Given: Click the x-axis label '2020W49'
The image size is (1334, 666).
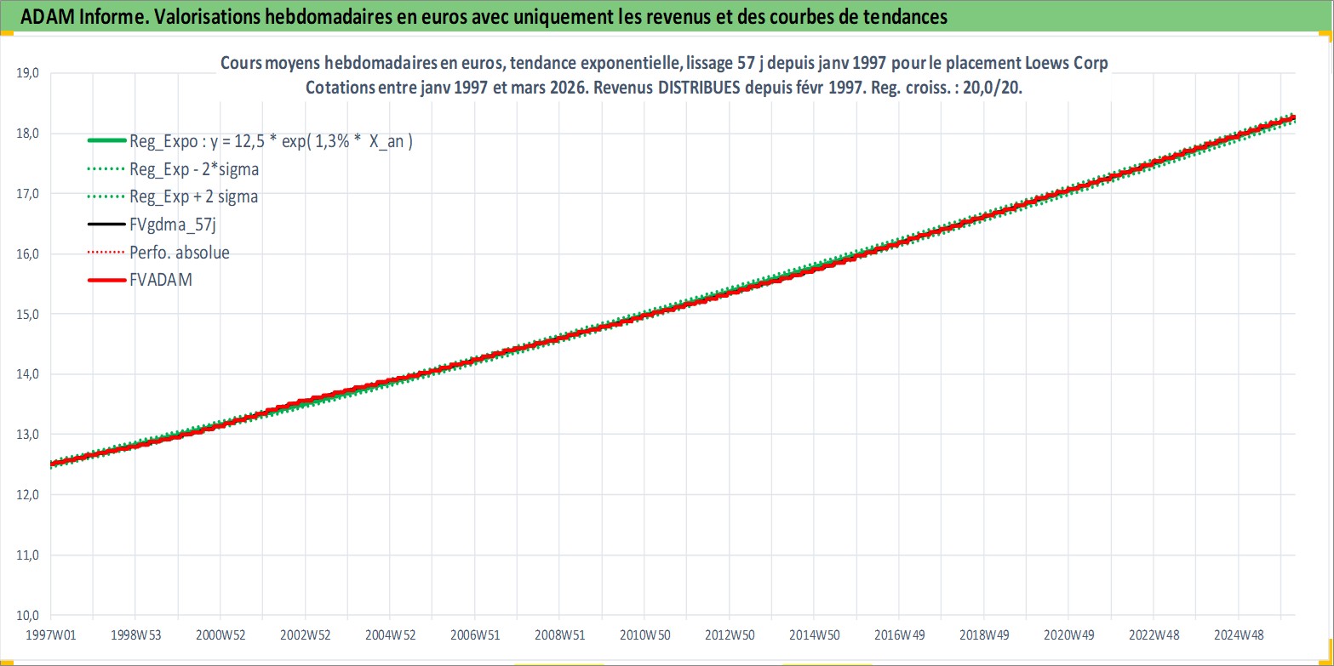Looking at the screenshot, I should coord(1069,635).
